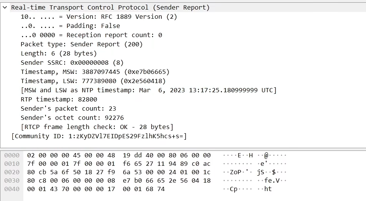
Task: Click hex byte c8 in row 0030
Action: coord(42,181)
